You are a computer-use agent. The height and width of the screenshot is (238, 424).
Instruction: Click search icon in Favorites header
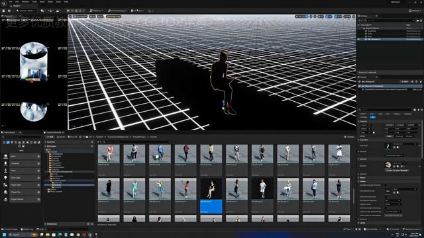coord(92,142)
